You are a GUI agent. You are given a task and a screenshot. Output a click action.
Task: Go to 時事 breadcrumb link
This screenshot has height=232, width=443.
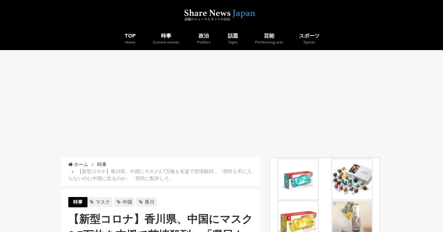pos(102,165)
